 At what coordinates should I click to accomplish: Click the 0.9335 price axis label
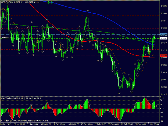coord(164,6)
